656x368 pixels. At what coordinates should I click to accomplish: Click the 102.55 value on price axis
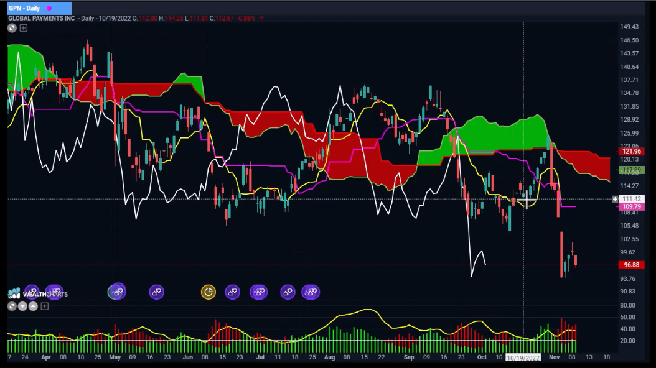629,239
